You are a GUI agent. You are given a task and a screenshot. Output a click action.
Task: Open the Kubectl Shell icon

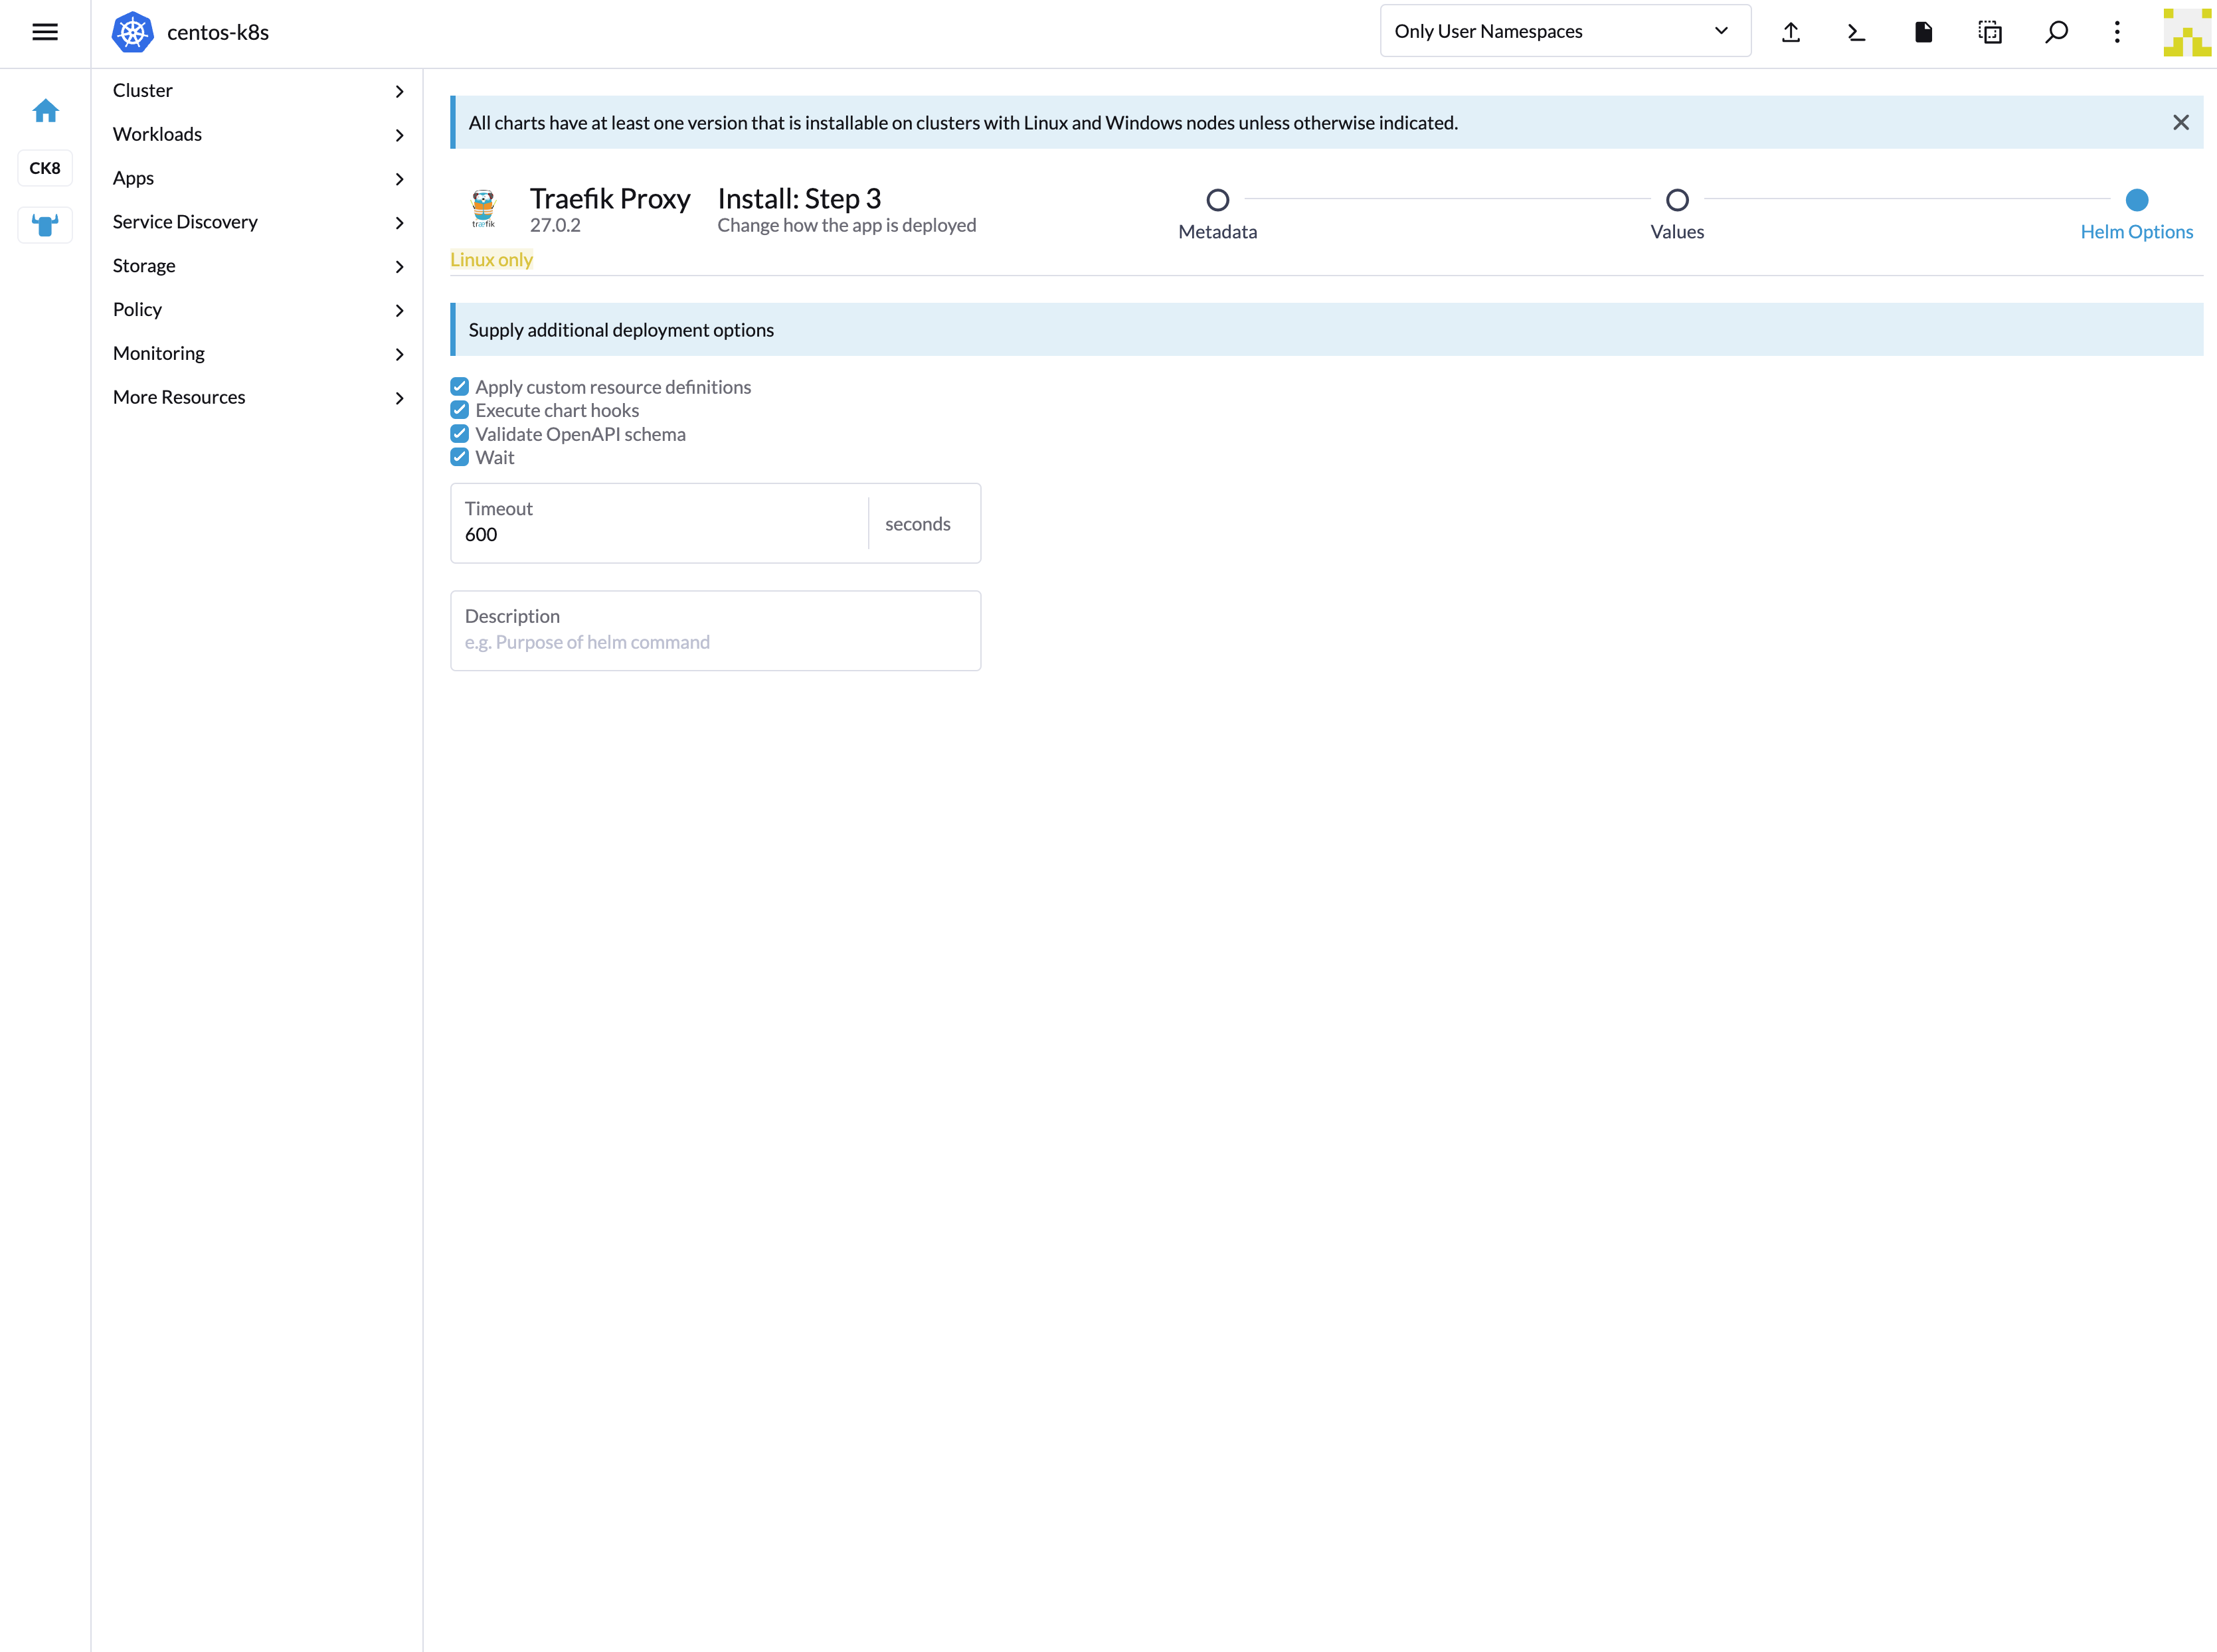tap(1856, 32)
